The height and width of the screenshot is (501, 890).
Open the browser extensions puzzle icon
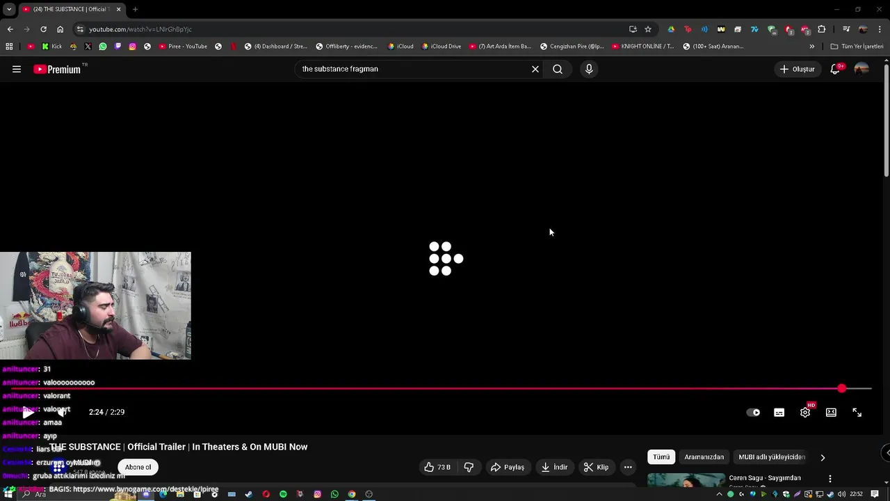(x=822, y=29)
